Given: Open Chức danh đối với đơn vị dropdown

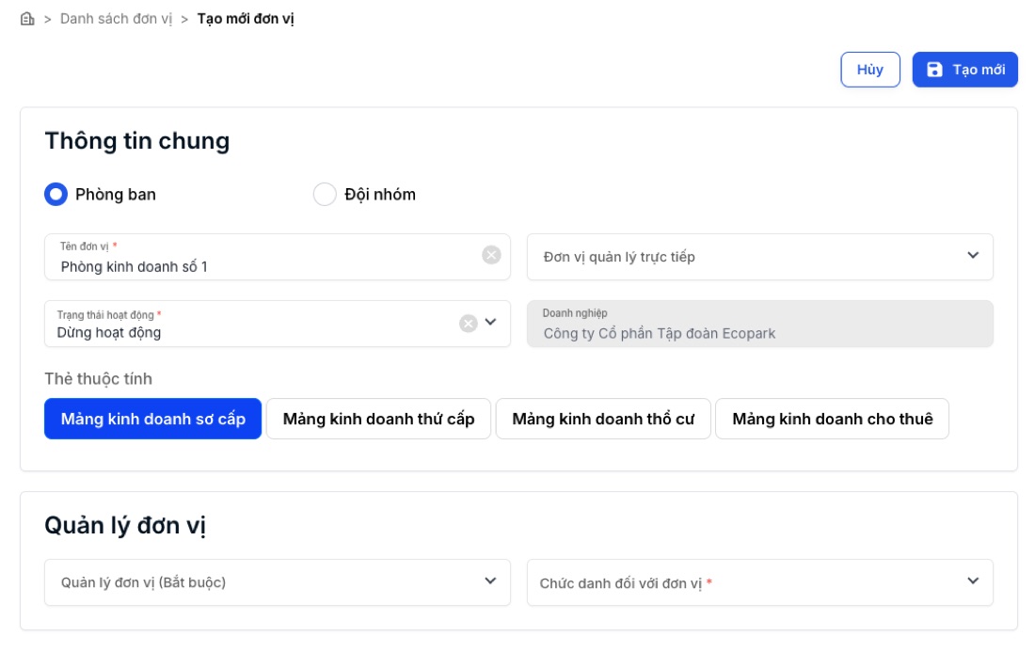Looking at the screenshot, I should click(759, 582).
